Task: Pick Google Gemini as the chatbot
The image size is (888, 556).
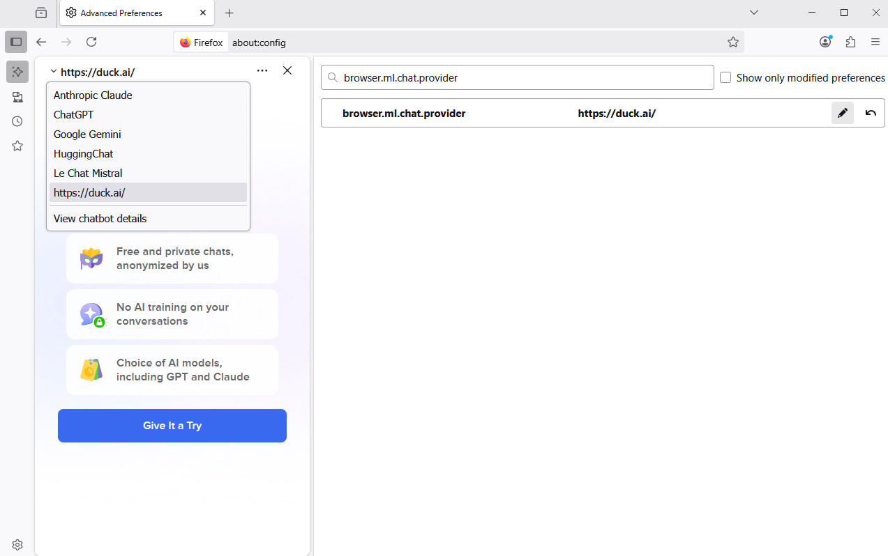Action: [x=148, y=134]
